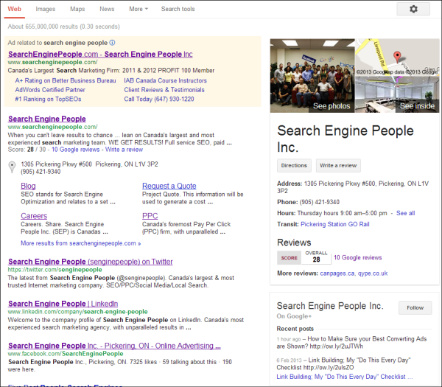Open Search tools options

[178, 9]
